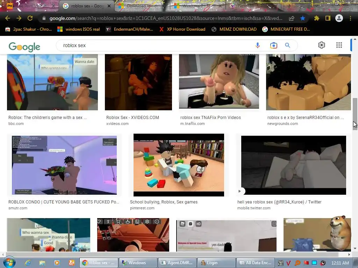358x268 pixels.
Task: Open the bbc.com result source
Action: click(x=16, y=124)
